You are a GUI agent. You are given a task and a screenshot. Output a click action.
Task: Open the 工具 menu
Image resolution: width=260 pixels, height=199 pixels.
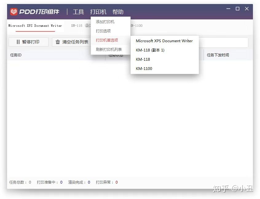point(78,12)
